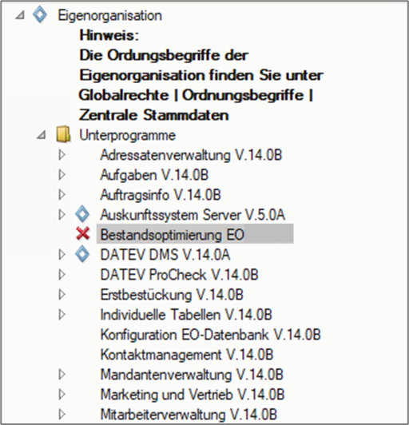The image size is (409, 425).
Task: Expand the Aufgaben V.14.0B node
Action: click(x=62, y=175)
